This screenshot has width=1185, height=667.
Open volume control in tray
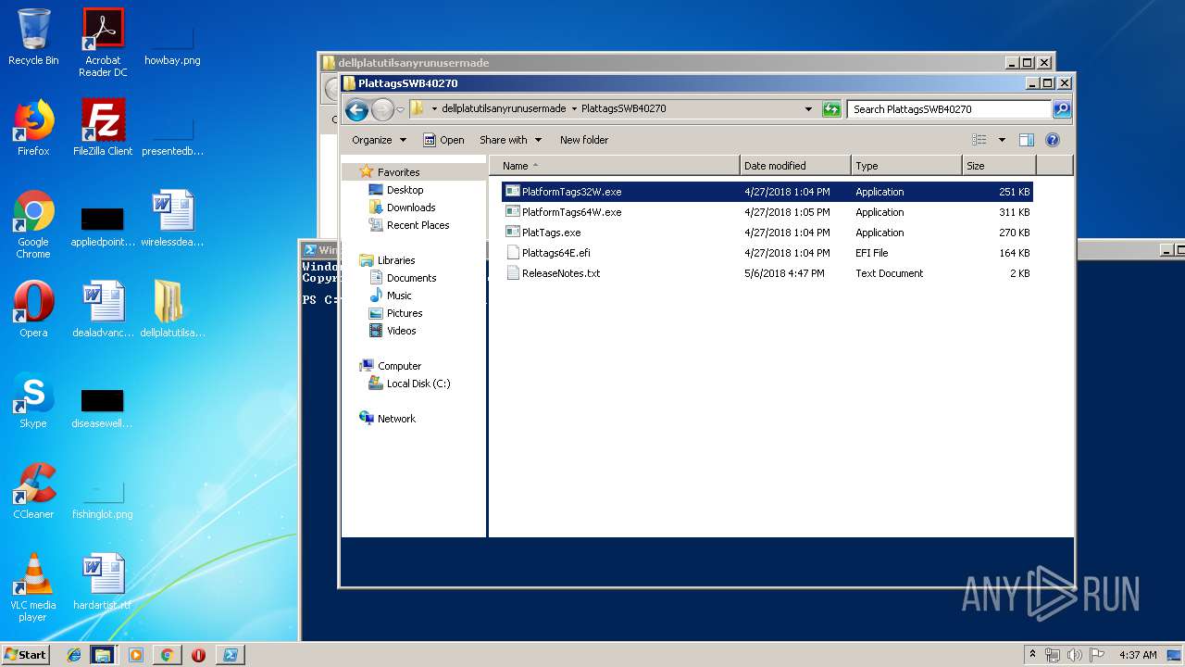point(1074,655)
